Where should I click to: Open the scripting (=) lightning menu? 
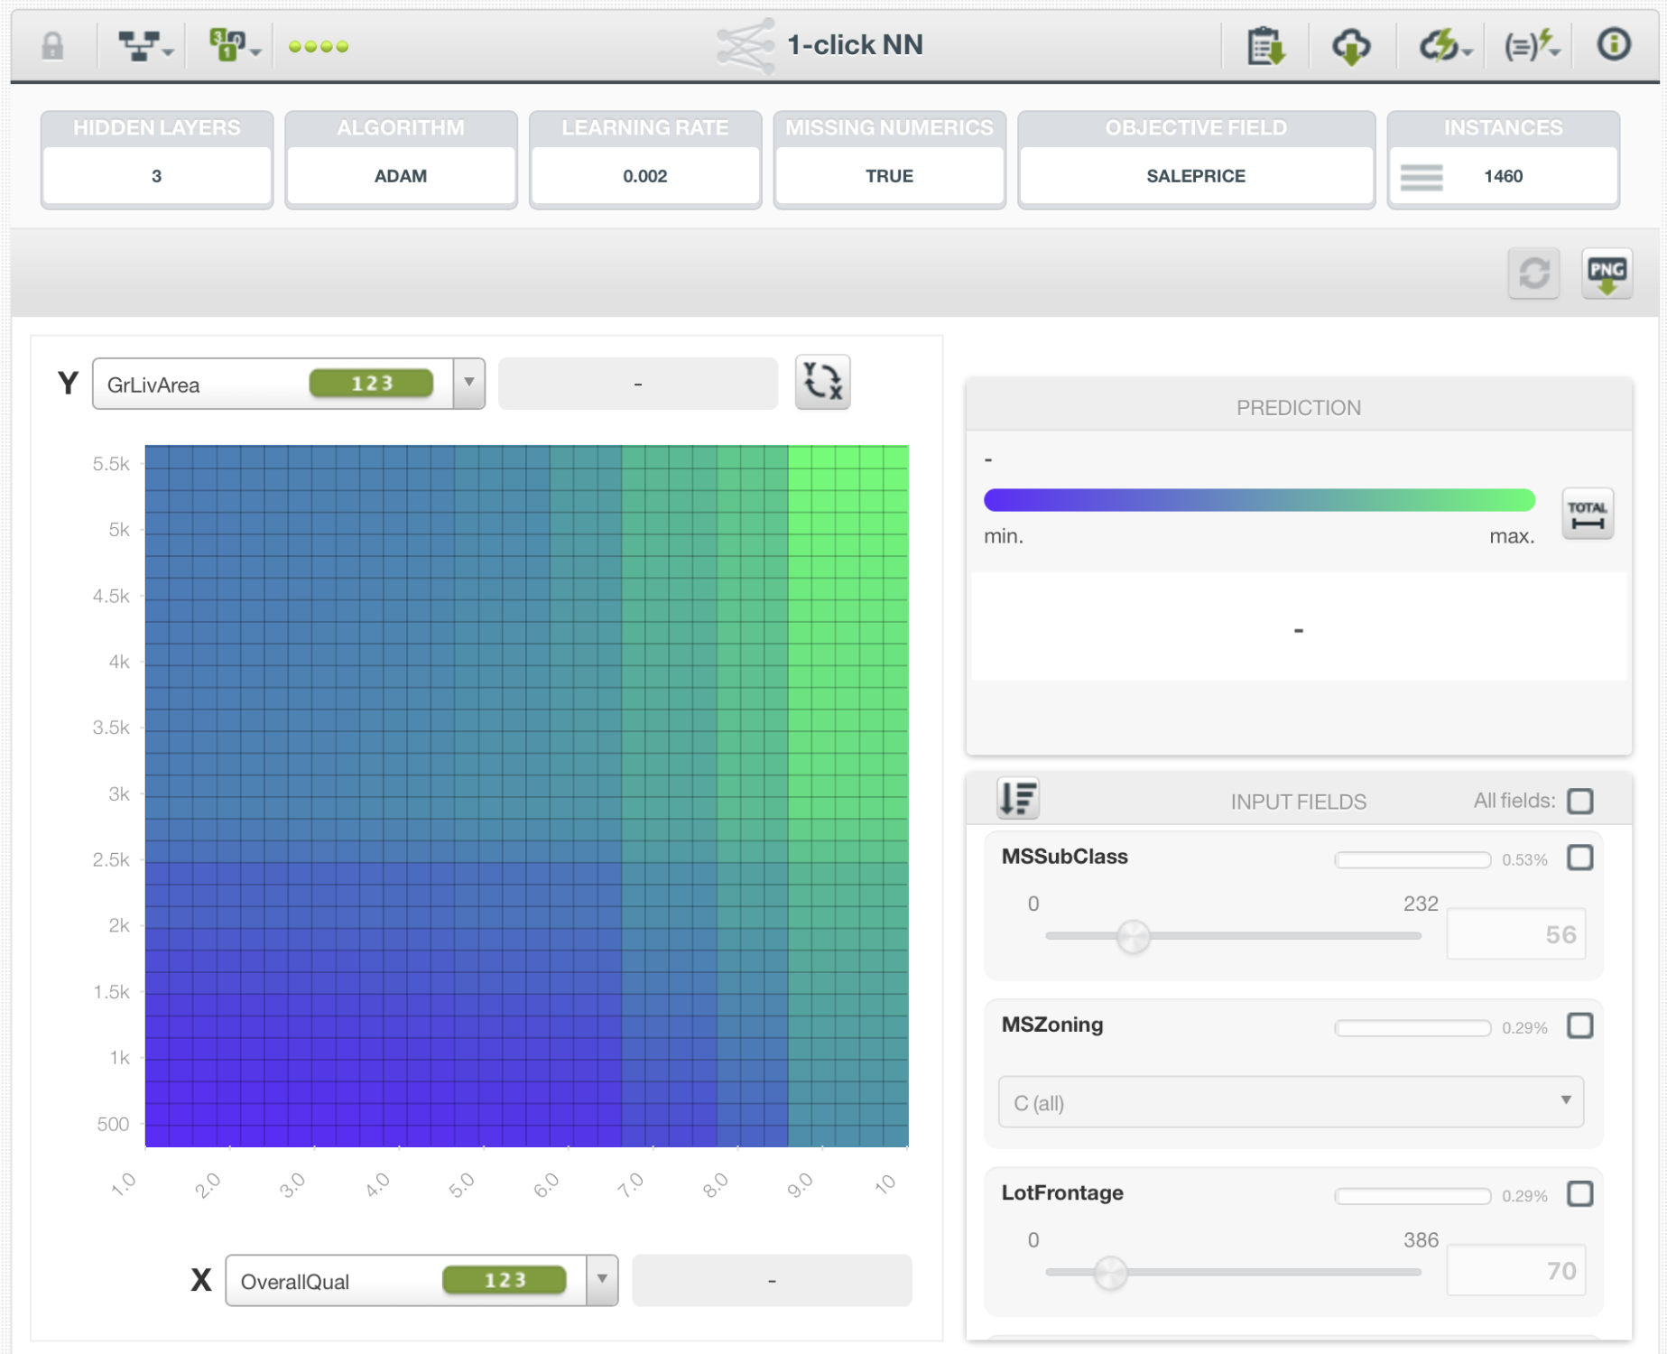pyautogui.click(x=1531, y=45)
